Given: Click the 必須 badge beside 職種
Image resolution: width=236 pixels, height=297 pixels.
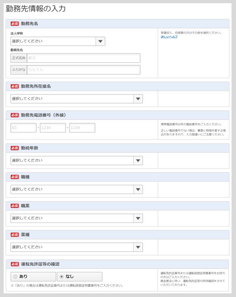Looking at the screenshot, I should pos(15,177).
